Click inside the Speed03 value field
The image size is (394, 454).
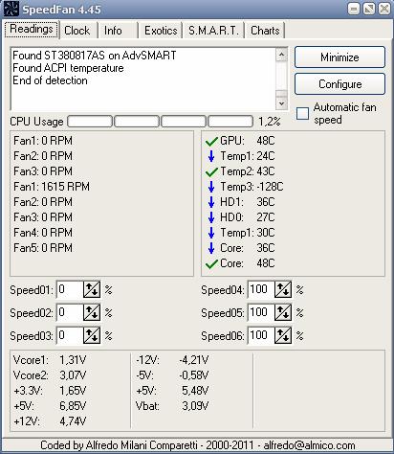[70, 335]
